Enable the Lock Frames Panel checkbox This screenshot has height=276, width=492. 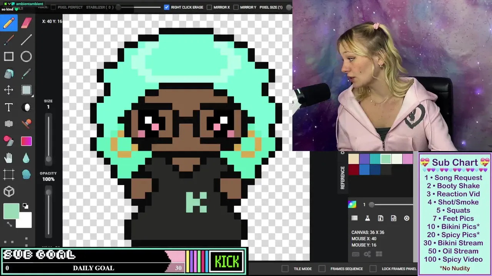[373, 269]
